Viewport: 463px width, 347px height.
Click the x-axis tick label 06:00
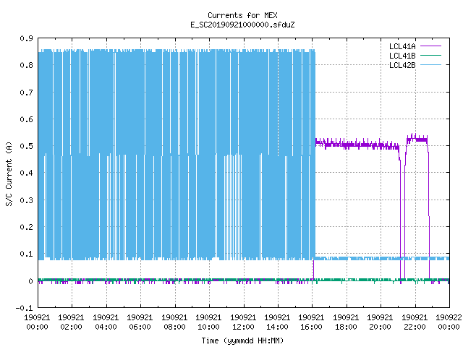140,327
